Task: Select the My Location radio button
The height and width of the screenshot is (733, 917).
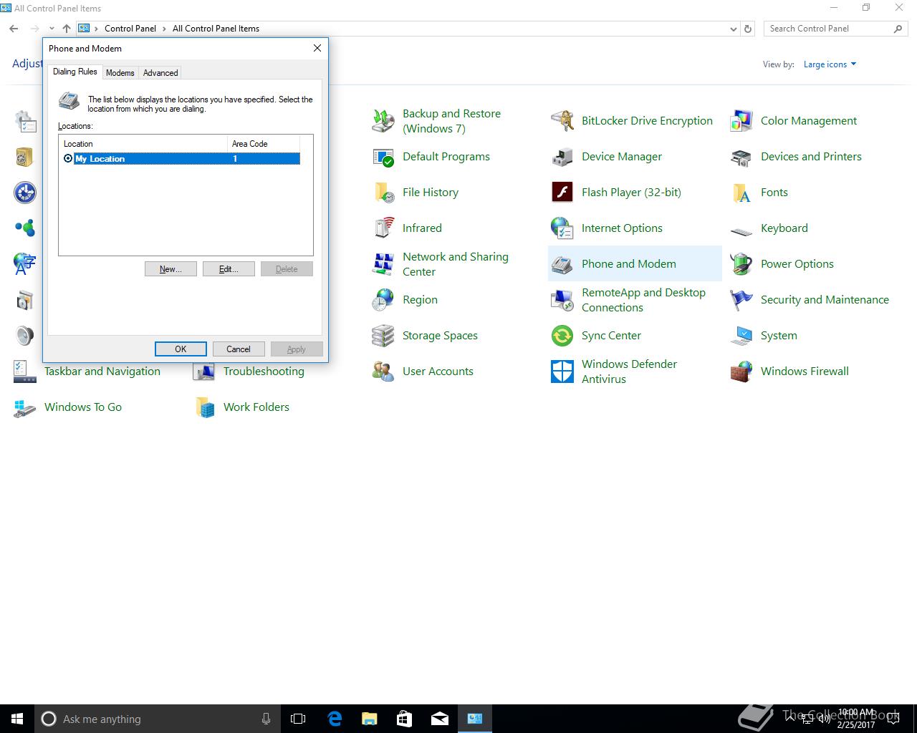Action: (x=68, y=158)
